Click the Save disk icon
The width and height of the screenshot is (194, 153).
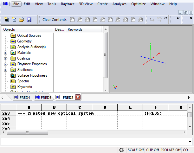[x=29, y=20]
